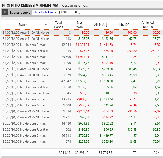
Task: Sort by the Total Hands column header
Action: coord(58,25)
